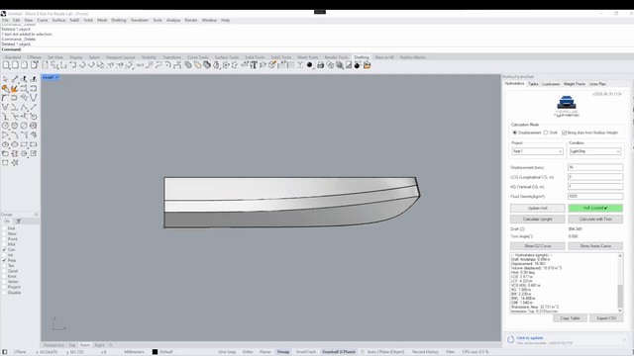Switch to the Lines Plan tab
634x356 pixels.
[x=597, y=84]
